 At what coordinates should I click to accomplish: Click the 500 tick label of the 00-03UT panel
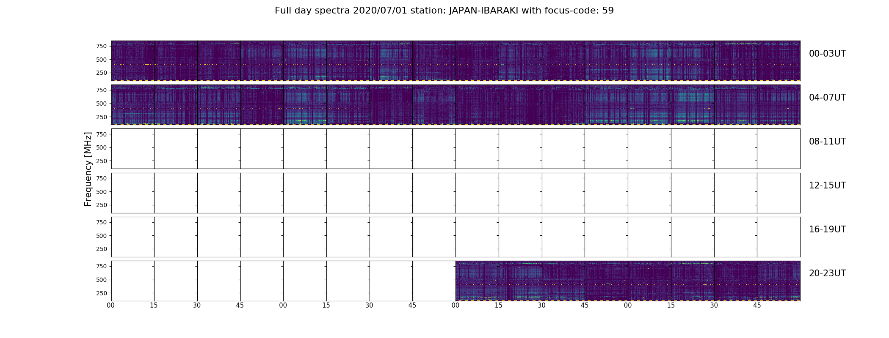click(x=102, y=60)
